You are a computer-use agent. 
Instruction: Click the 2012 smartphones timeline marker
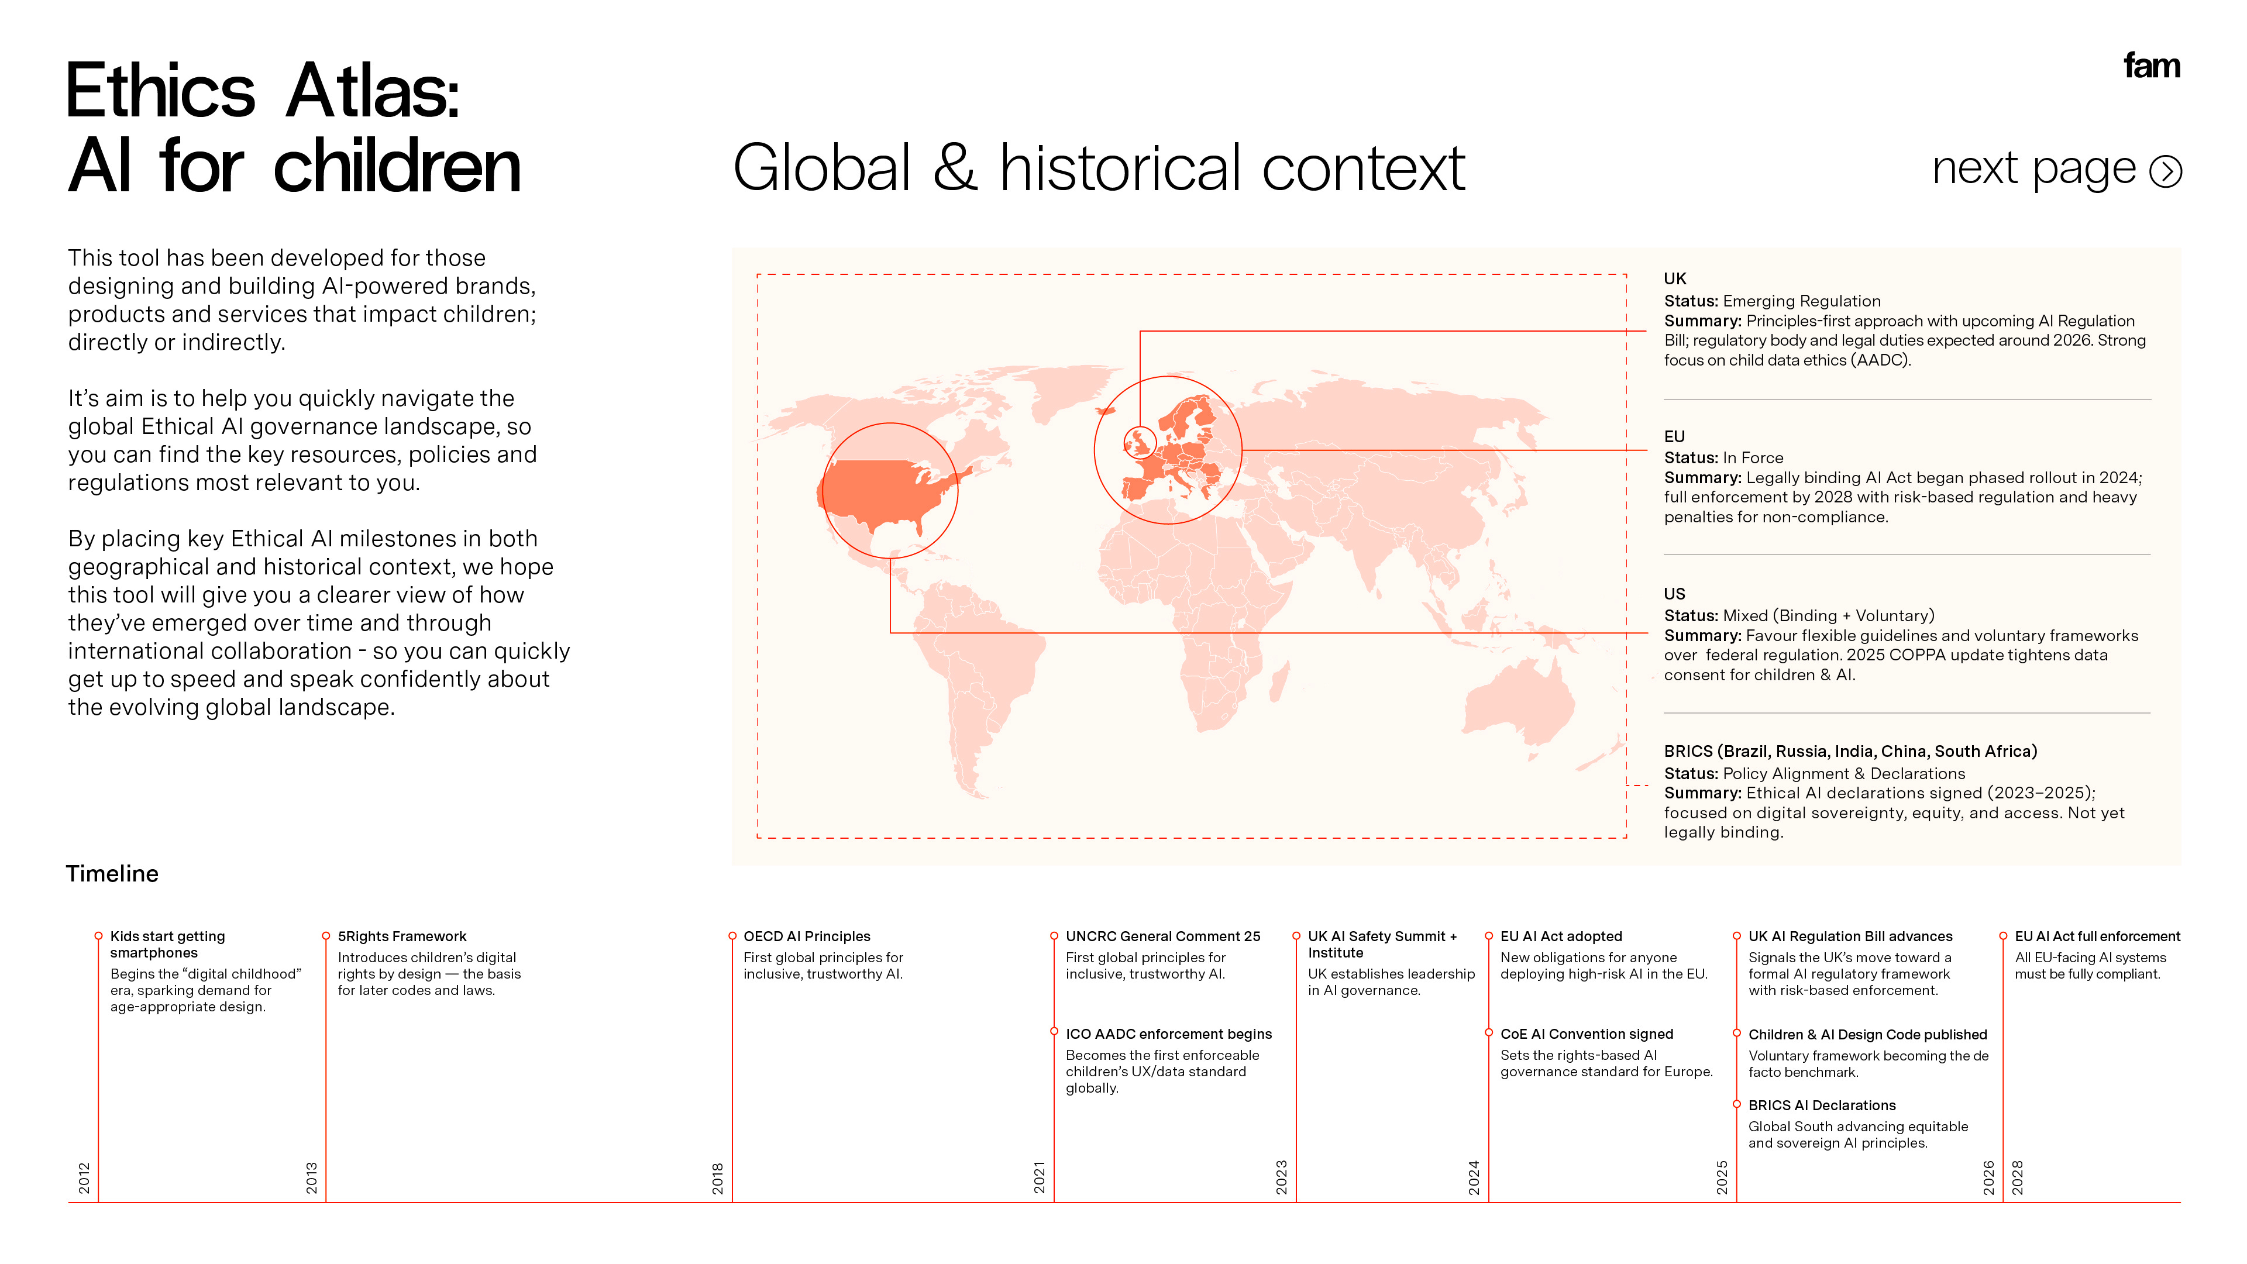(x=98, y=936)
